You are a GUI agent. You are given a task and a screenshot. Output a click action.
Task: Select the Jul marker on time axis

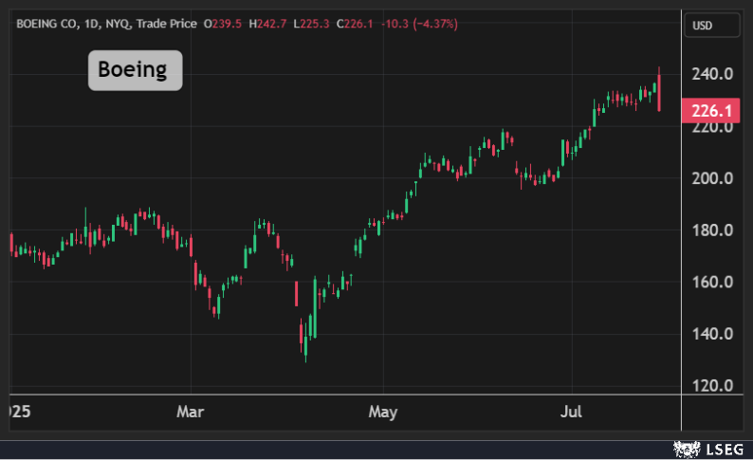(572, 413)
